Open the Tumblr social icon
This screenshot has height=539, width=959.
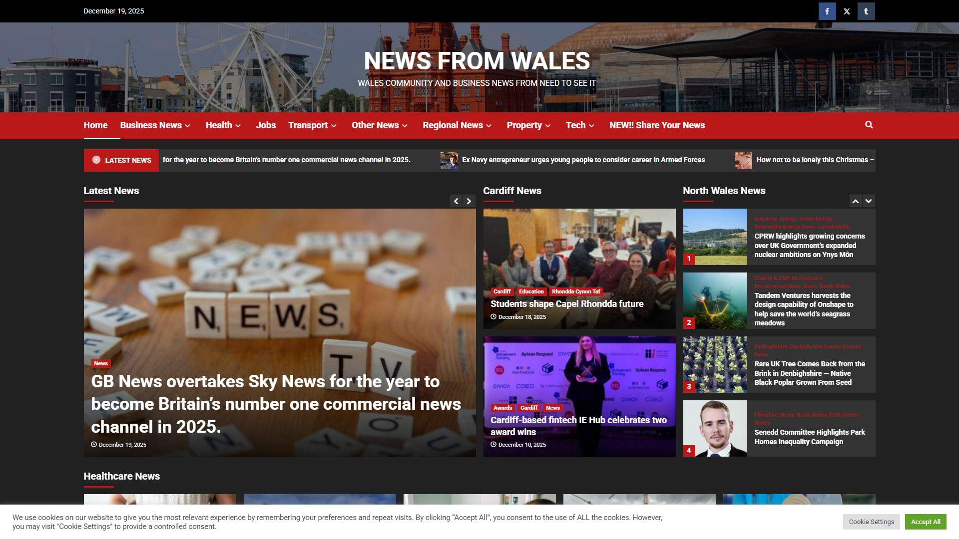click(866, 10)
